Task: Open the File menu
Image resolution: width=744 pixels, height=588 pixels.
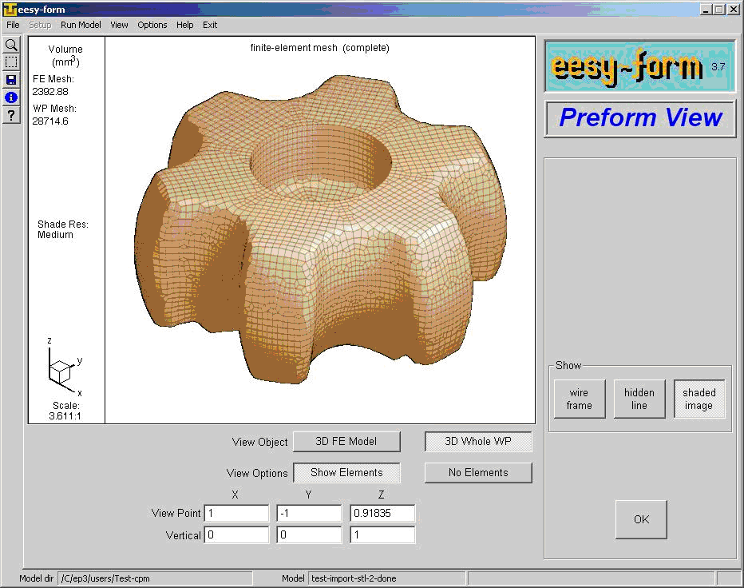Action: click(x=13, y=25)
